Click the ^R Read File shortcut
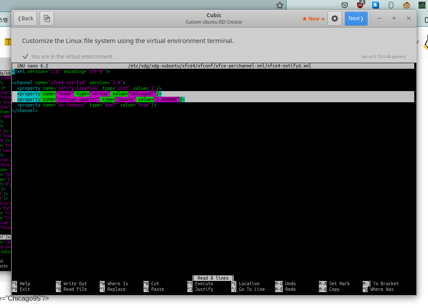This screenshot has height=308, width=428. [x=71, y=289]
